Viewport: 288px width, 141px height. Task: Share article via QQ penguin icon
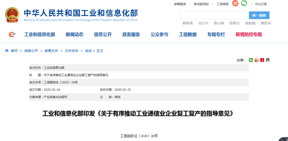(267, 60)
